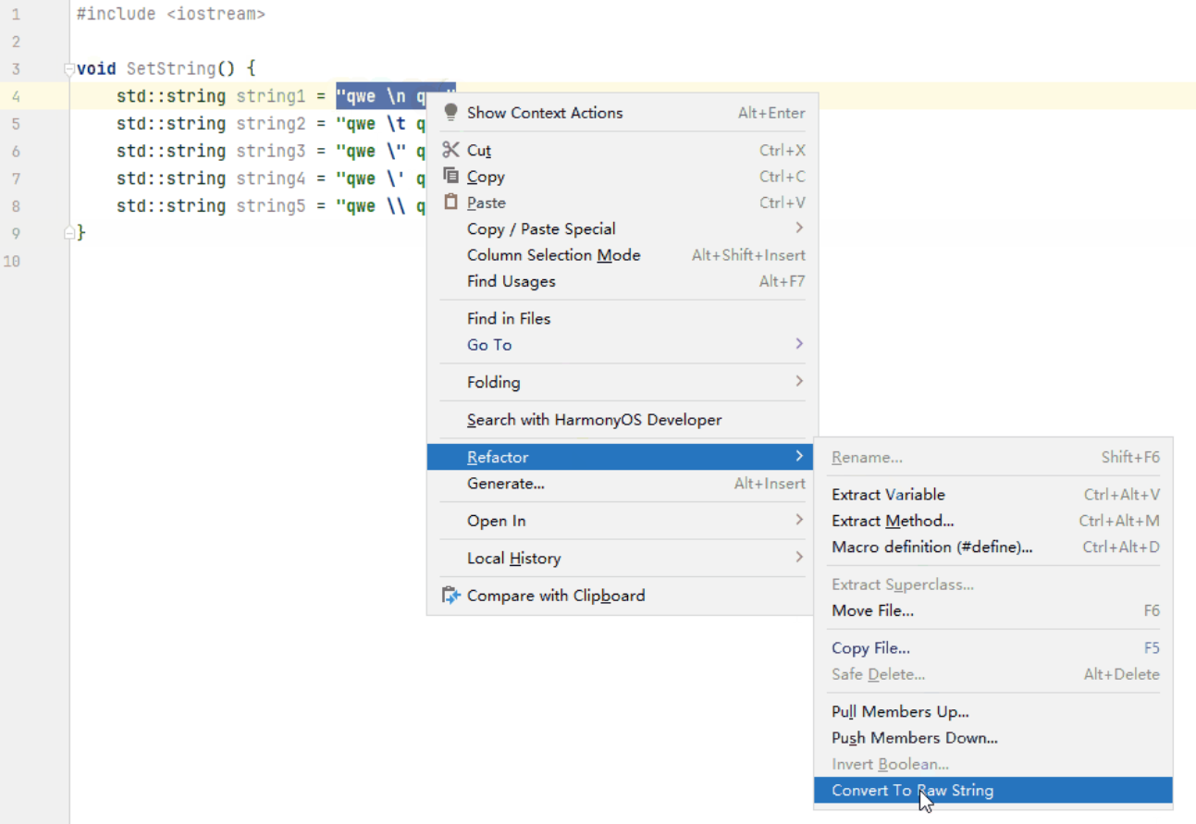Viewport: 1196px width, 824px height.
Task: Choose Extract Variable
Action: click(993, 494)
